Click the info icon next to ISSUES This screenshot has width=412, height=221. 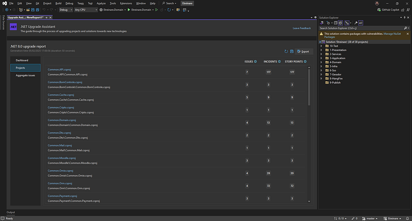click(255, 62)
